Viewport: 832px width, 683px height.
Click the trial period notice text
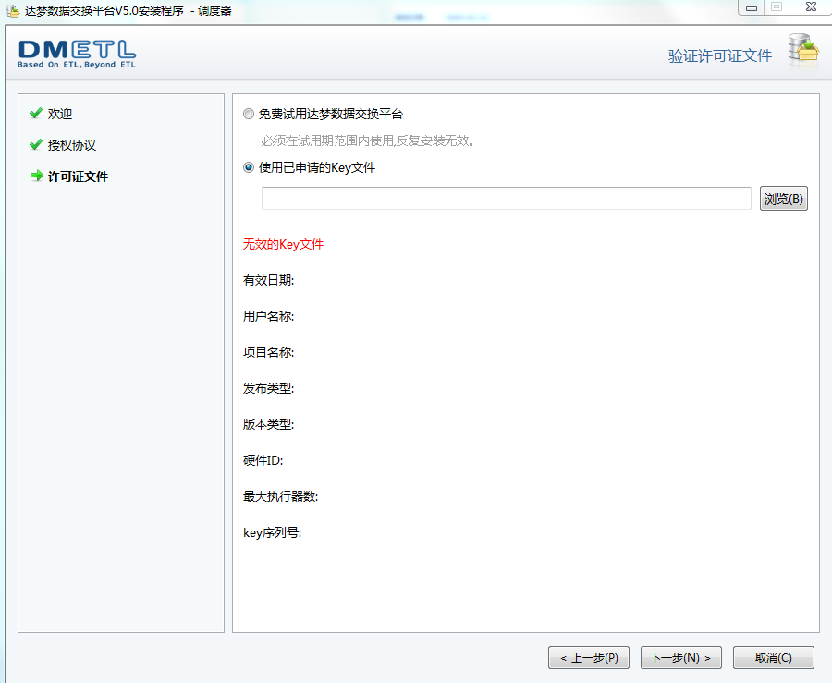[x=368, y=141]
